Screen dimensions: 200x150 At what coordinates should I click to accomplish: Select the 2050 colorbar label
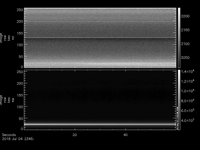pyautogui.click(x=185, y=57)
